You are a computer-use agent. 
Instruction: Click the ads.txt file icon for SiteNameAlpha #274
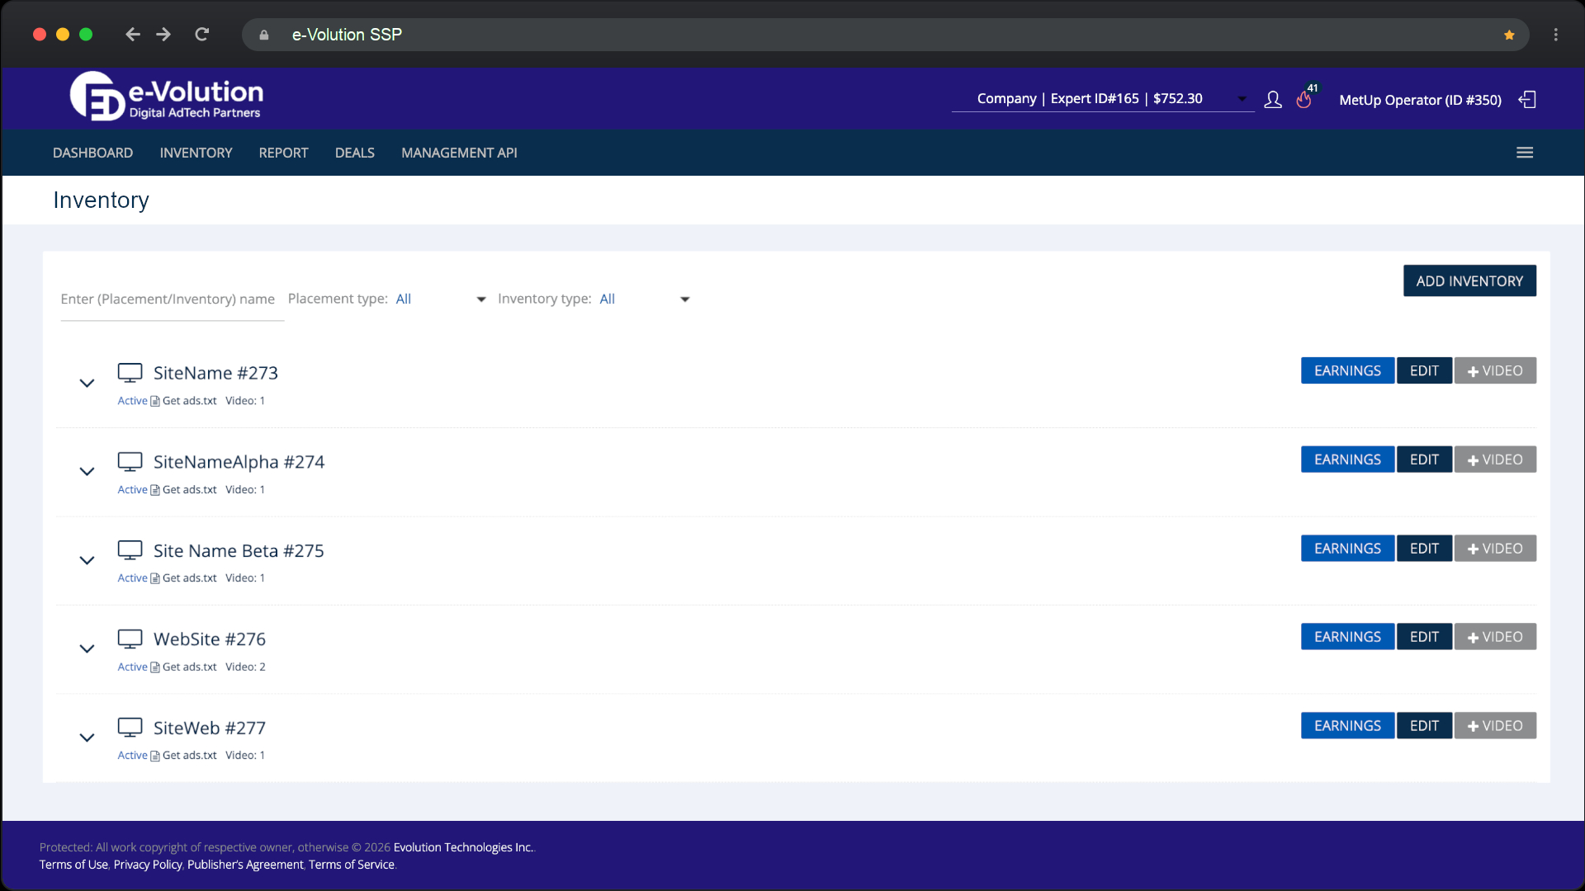tap(155, 490)
